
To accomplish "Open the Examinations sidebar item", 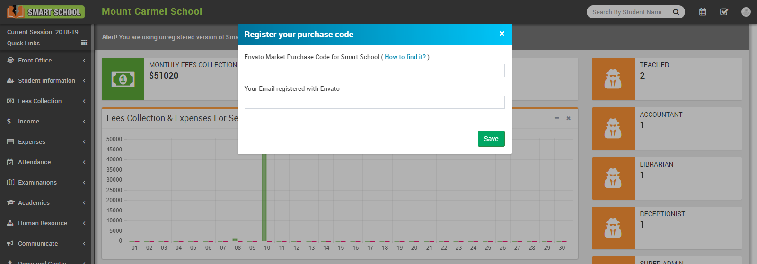I will 46,183.
